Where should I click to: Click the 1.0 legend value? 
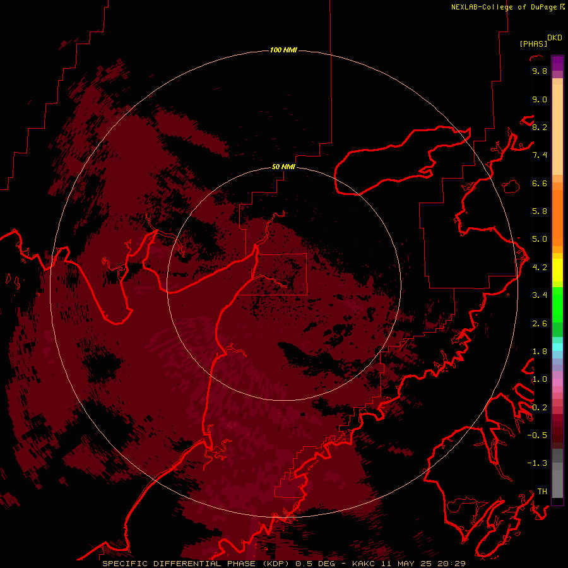(x=540, y=379)
